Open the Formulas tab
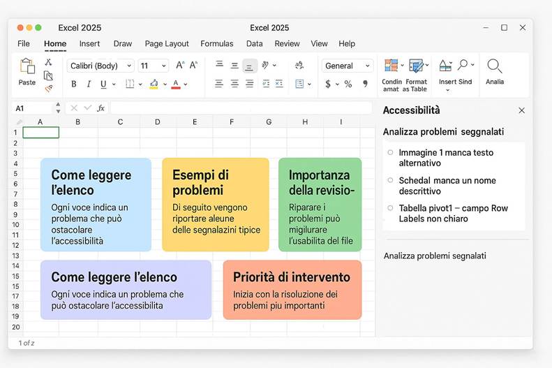Viewport: 552px width, 368px height. click(x=217, y=44)
